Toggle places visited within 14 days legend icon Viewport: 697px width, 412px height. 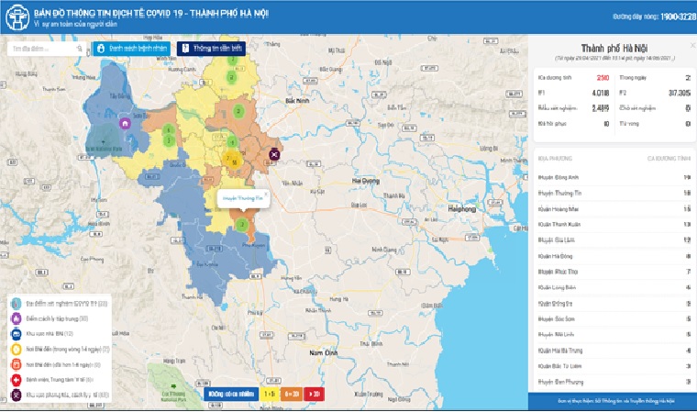click(16, 350)
